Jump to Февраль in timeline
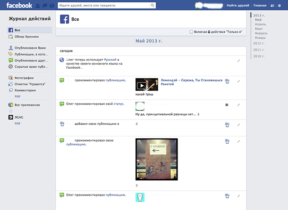Viewport: 288px width, 210px height. click(261, 33)
